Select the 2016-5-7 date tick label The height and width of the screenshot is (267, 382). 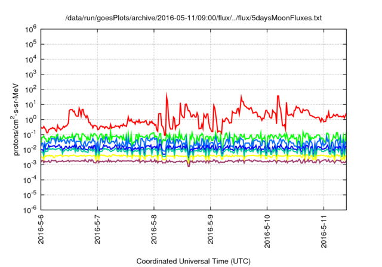pos(97,229)
